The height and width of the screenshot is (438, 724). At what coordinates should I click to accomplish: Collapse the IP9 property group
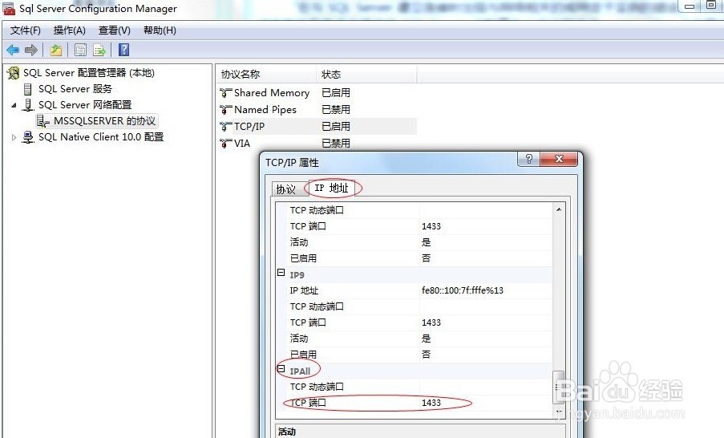pos(281,273)
